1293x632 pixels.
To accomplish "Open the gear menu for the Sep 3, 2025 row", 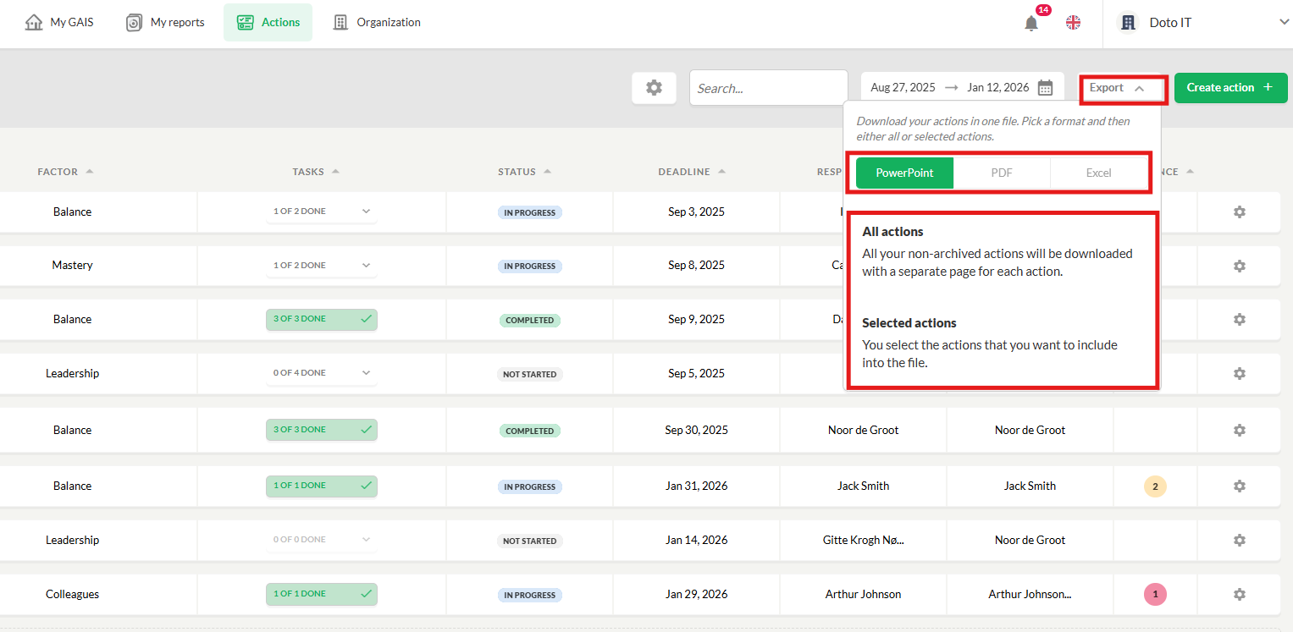I will (x=1240, y=212).
